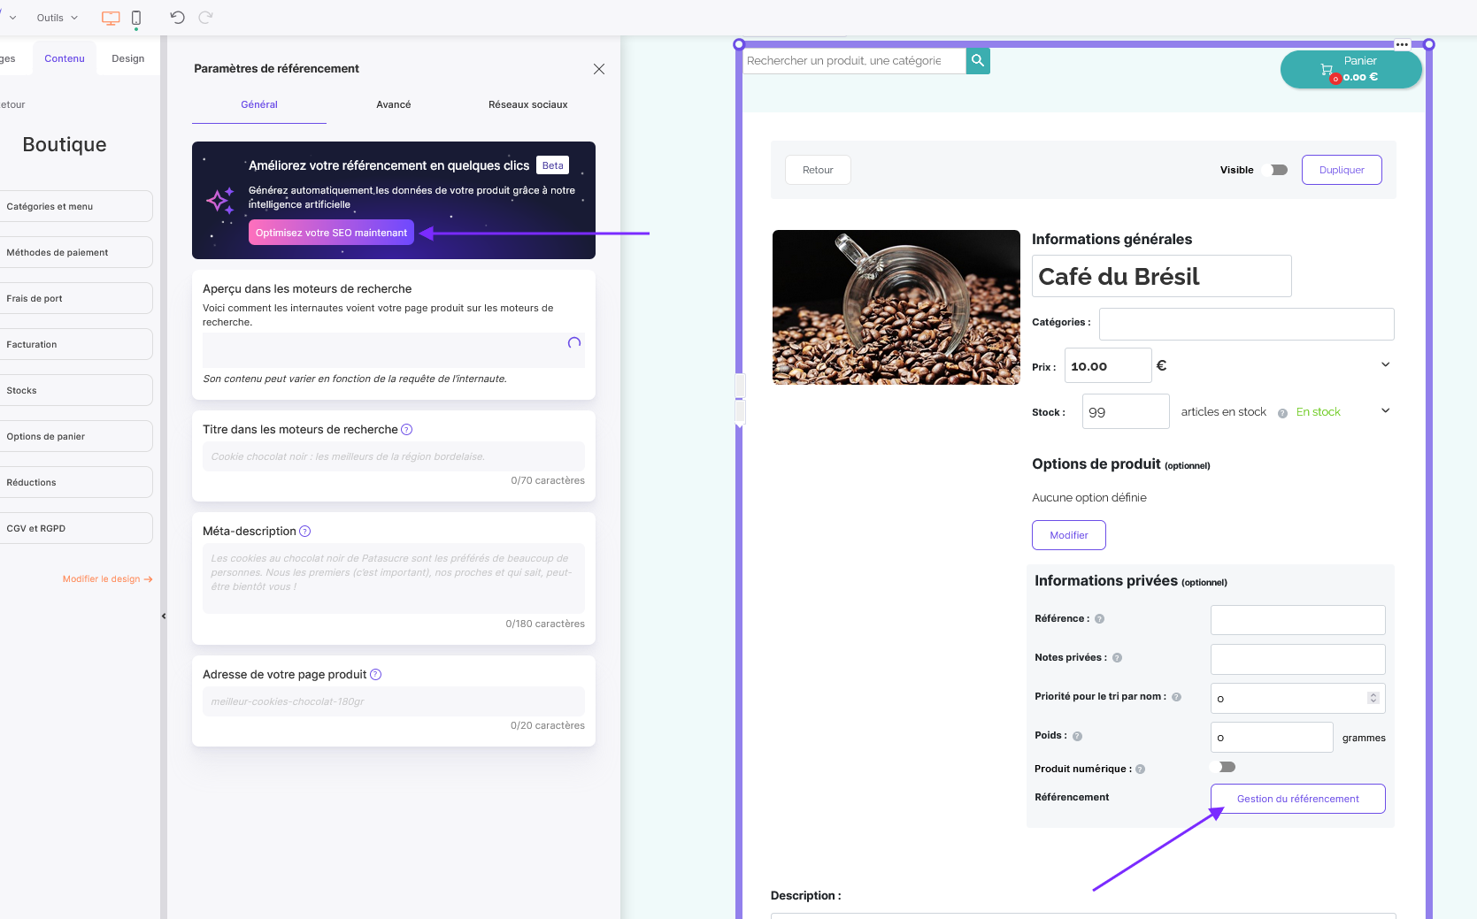Open the Panier cart button
Viewport: 1477px width, 919px height.
[x=1350, y=69]
